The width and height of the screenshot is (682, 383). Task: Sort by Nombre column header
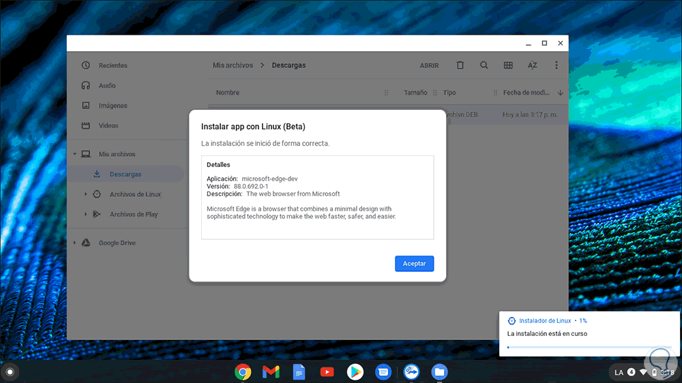click(x=228, y=93)
